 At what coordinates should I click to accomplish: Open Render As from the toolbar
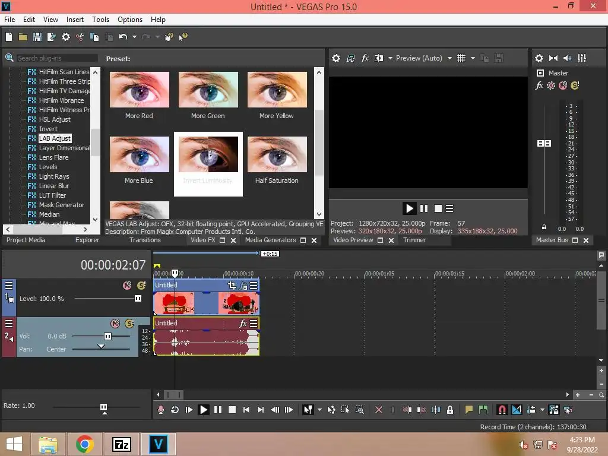click(51, 37)
